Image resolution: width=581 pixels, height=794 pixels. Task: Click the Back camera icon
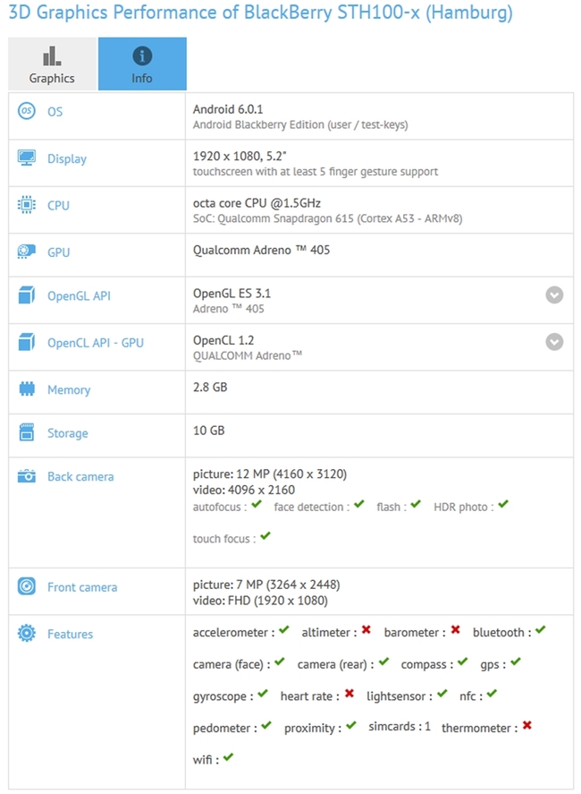(x=26, y=476)
